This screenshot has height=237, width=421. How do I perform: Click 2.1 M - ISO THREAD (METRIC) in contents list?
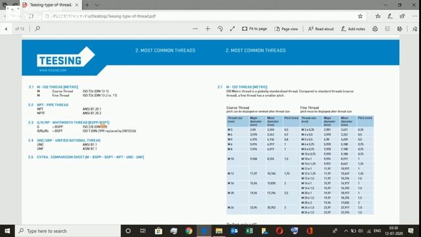53,87
